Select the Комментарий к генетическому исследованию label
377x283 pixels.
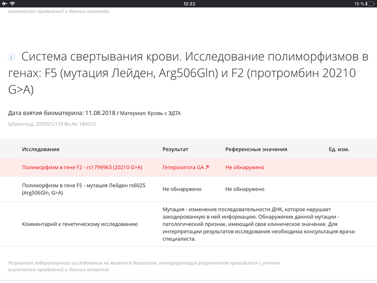coord(80,224)
